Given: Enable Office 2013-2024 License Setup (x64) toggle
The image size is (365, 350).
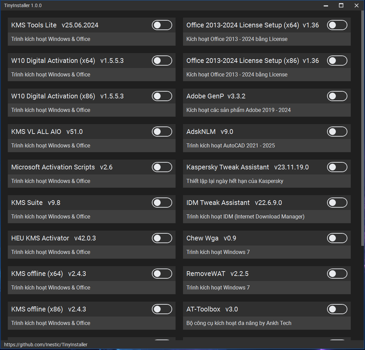Looking at the screenshot, I should (x=337, y=25).
